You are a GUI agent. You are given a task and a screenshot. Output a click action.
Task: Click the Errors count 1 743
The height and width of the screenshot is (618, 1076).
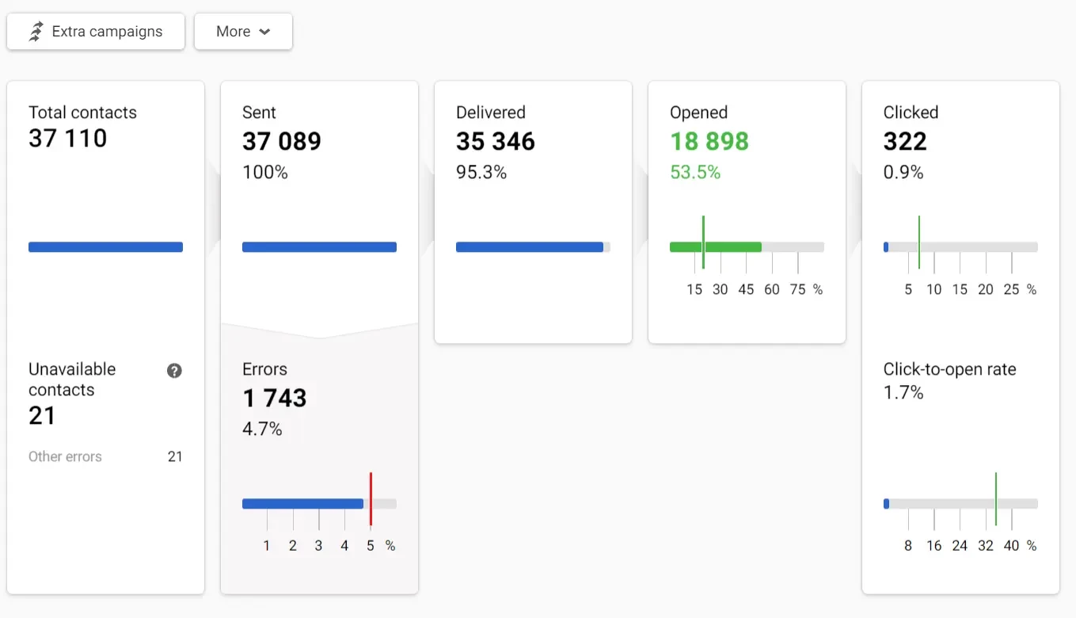coord(274,399)
